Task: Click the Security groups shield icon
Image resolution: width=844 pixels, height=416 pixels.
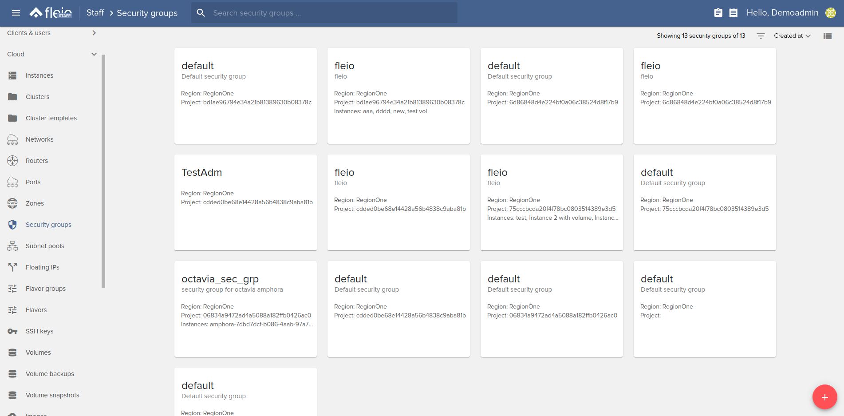Action: tap(12, 225)
